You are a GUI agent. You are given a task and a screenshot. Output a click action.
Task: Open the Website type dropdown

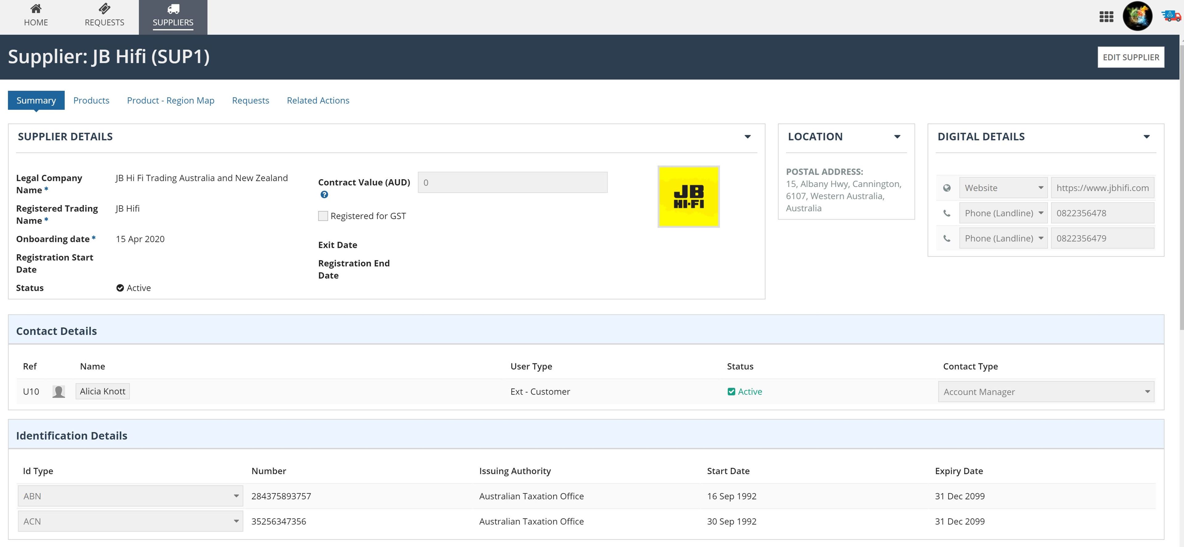point(1003,188)
